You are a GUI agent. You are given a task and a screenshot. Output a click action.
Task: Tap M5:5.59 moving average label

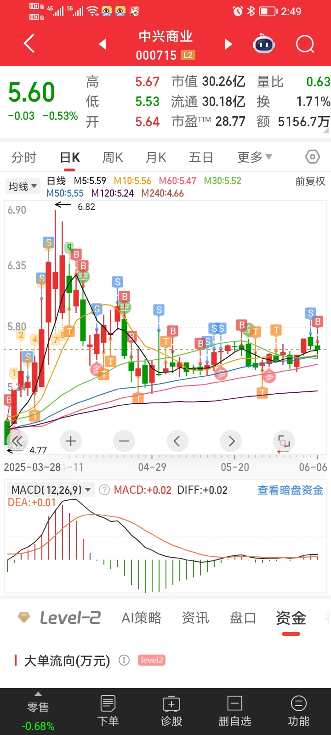[x=90, y=181]
